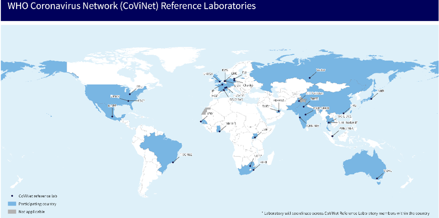Select the 'Not applicable' legend text

point(32,212)
